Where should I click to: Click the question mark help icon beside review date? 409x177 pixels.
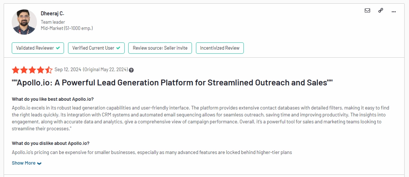pos(132,70)
